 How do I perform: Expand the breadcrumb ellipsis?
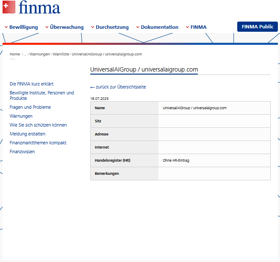[x=25, y=54]
